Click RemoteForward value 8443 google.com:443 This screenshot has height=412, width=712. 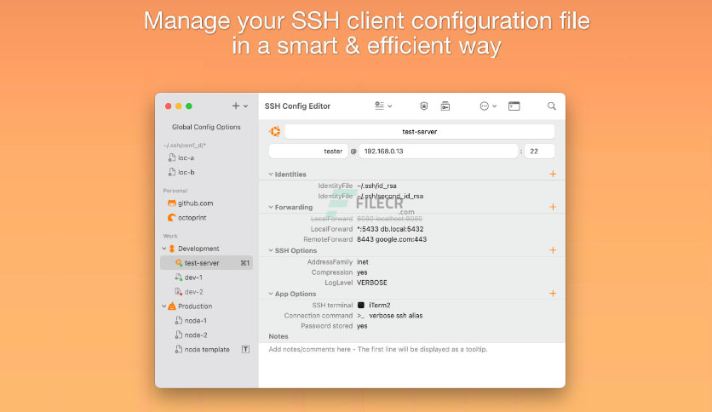pos(392,239)
